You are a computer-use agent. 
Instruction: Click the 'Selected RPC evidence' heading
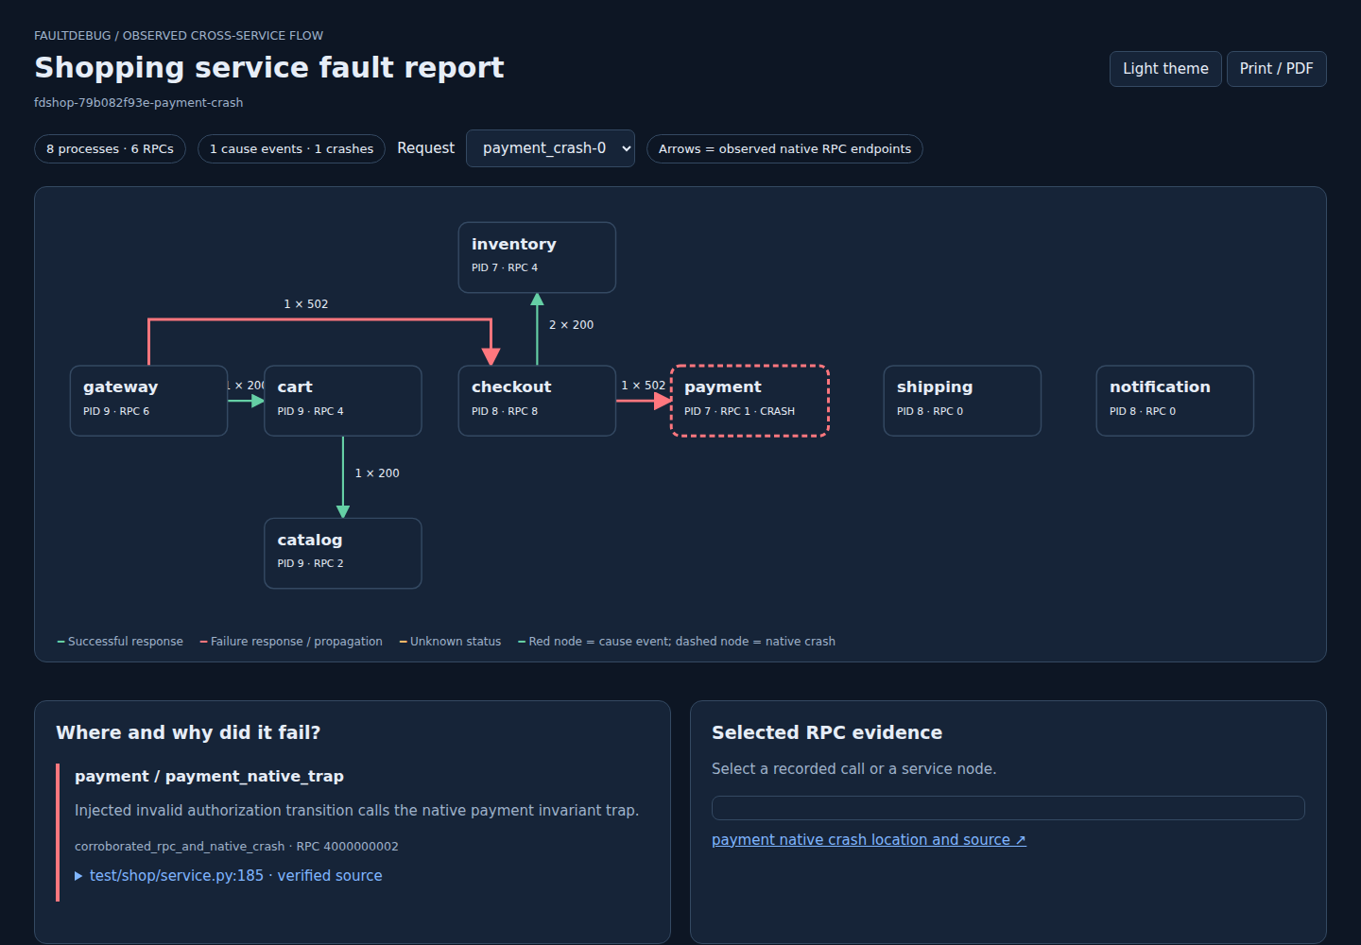tap(827, 732)
